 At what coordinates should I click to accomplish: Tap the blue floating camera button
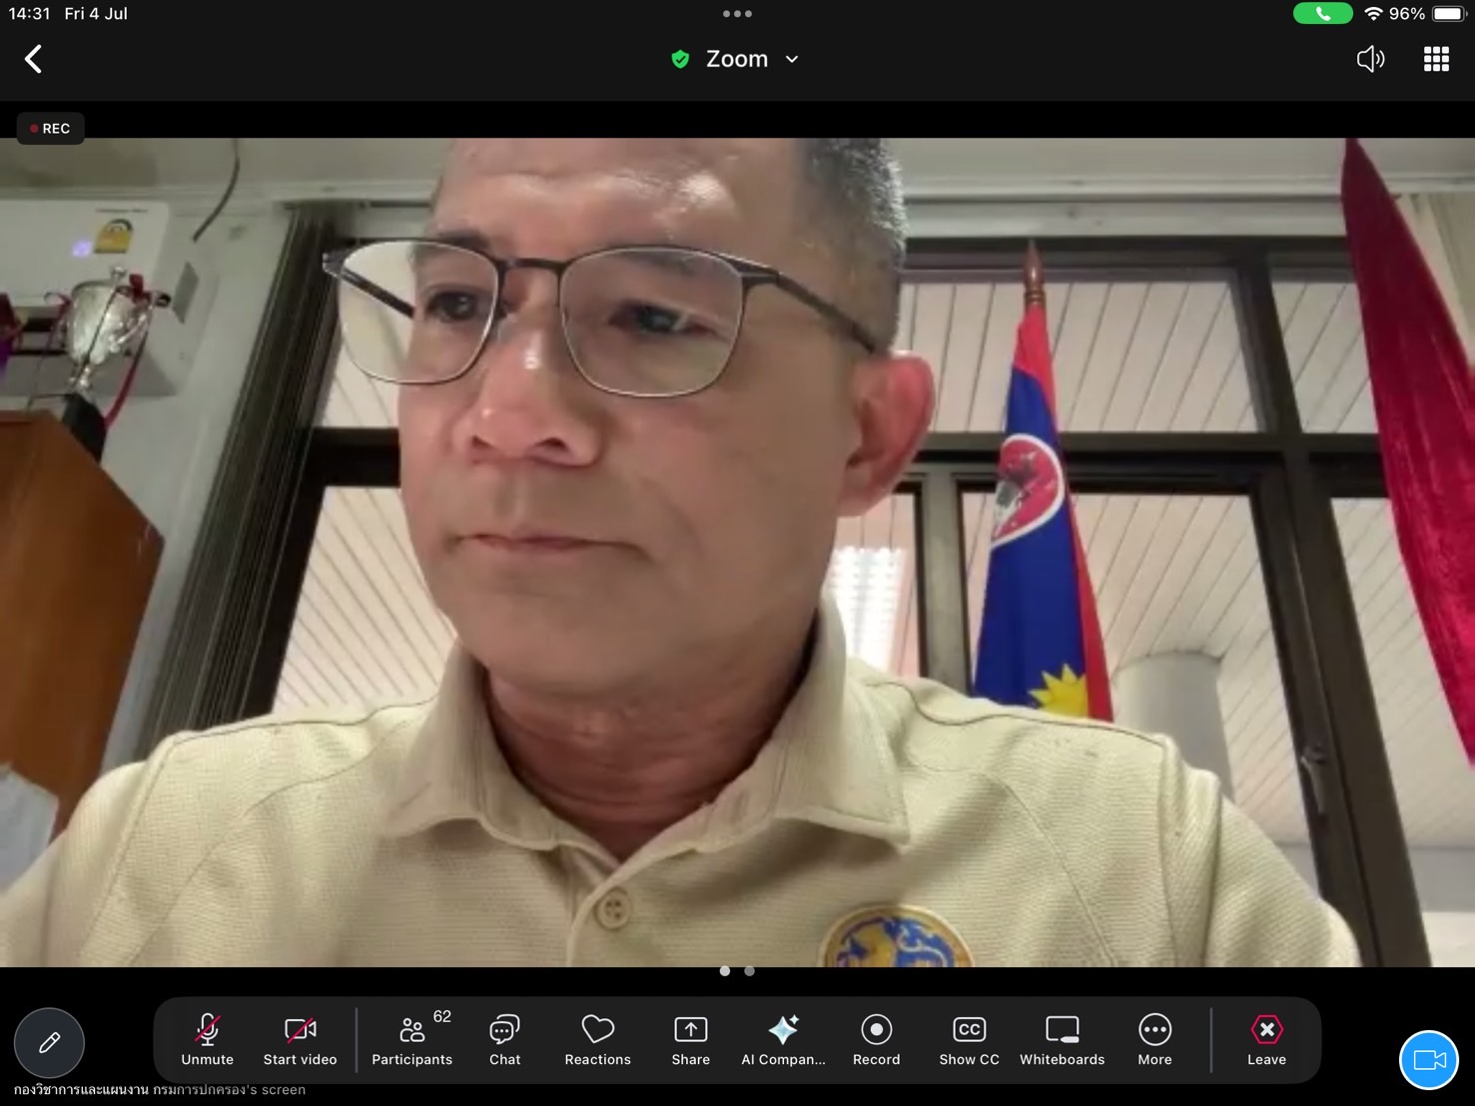click(1429, 1060)
